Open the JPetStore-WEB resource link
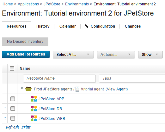Viewport: 165px width, 132px height. click(x=52, y=118)
